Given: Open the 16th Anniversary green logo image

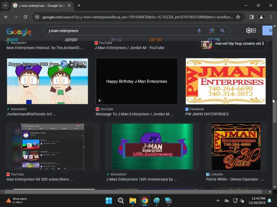Looking at the screenshot, I should tap(153, 146).
